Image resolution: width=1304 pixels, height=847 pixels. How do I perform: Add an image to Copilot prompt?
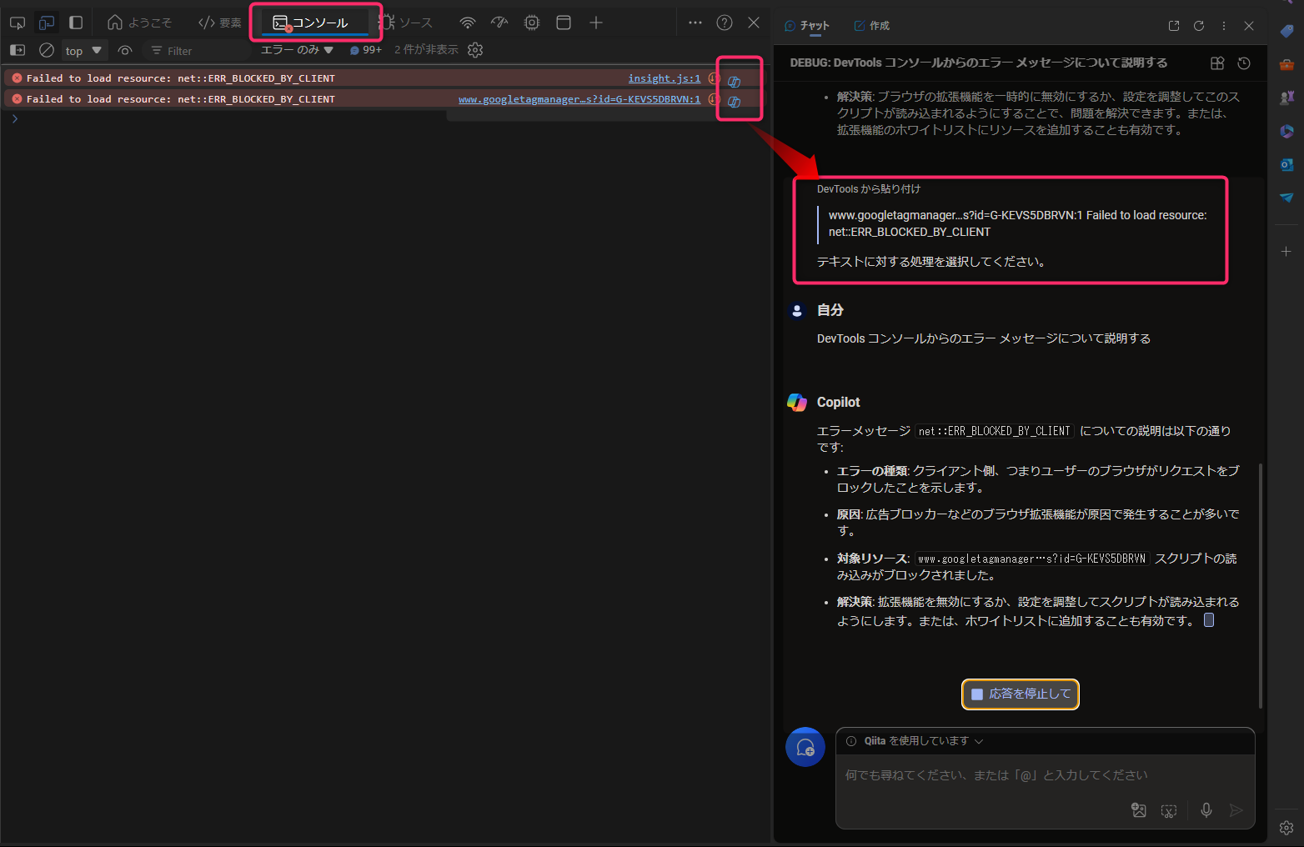[1139, 810]
